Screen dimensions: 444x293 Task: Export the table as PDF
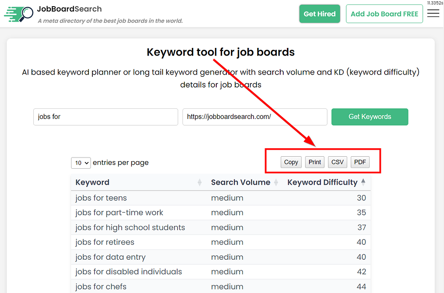tap(360, 162)
